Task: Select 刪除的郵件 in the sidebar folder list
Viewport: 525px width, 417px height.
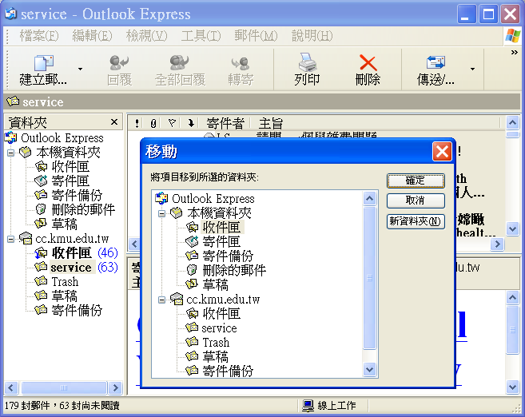Action: click(83, 209)
